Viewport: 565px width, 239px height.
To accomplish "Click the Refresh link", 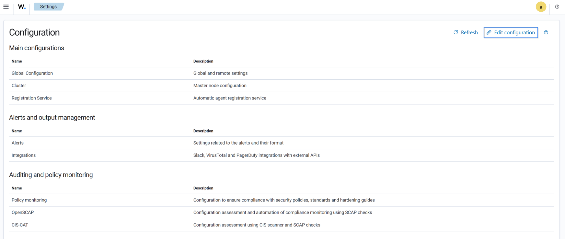I will 469,32.
